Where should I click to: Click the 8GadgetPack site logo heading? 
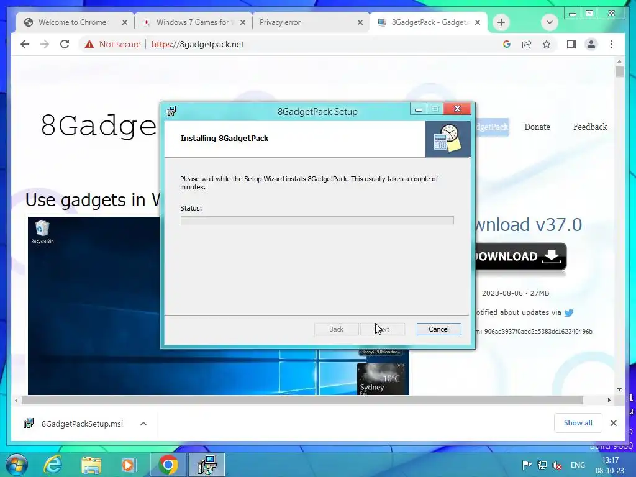pos(99,125)
